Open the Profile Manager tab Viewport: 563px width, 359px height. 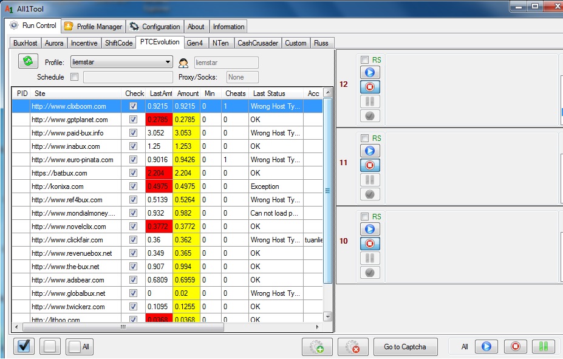(x=94, y=27)
